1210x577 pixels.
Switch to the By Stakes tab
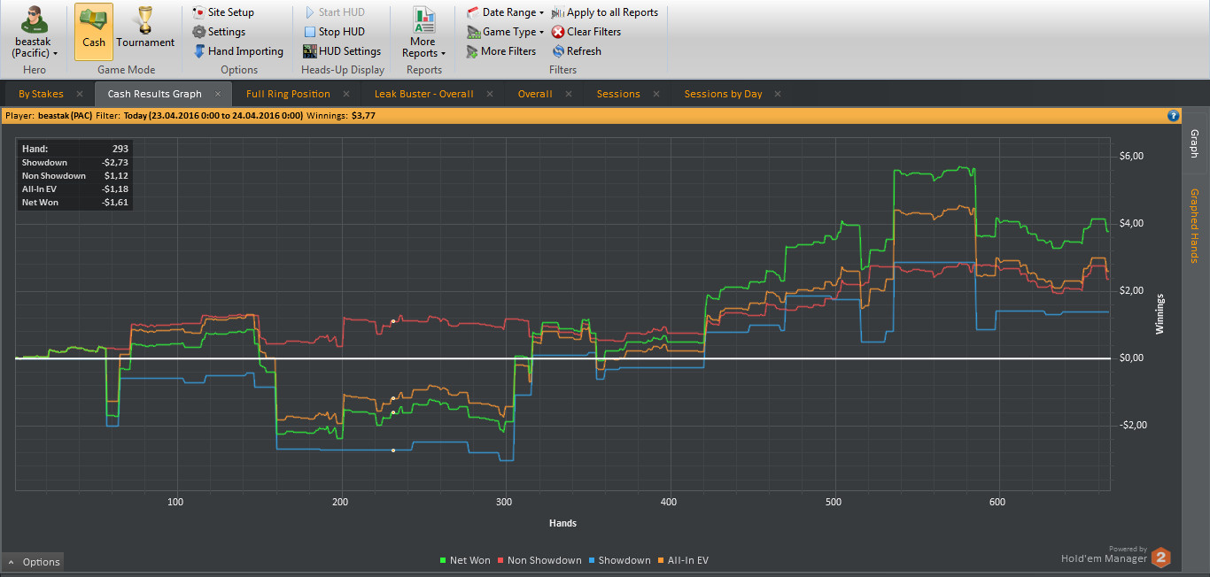pos(41,94)
